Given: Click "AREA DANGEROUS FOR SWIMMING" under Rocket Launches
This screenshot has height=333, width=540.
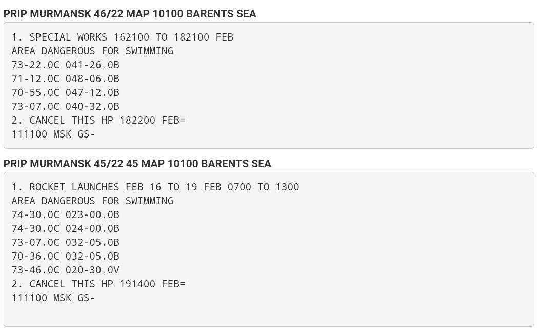Looking at the screenshot, I should pyautogui.click(x=92, y=201).
